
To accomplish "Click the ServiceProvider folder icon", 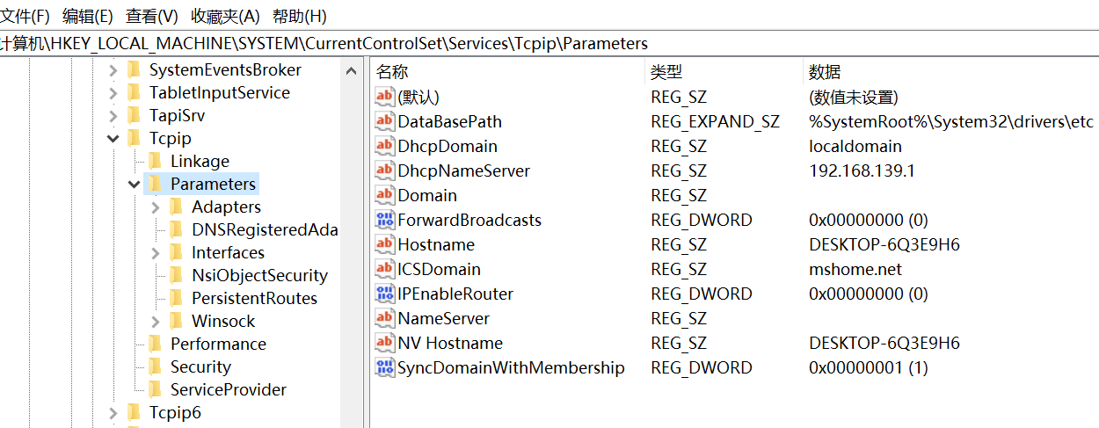I will 155,389.
